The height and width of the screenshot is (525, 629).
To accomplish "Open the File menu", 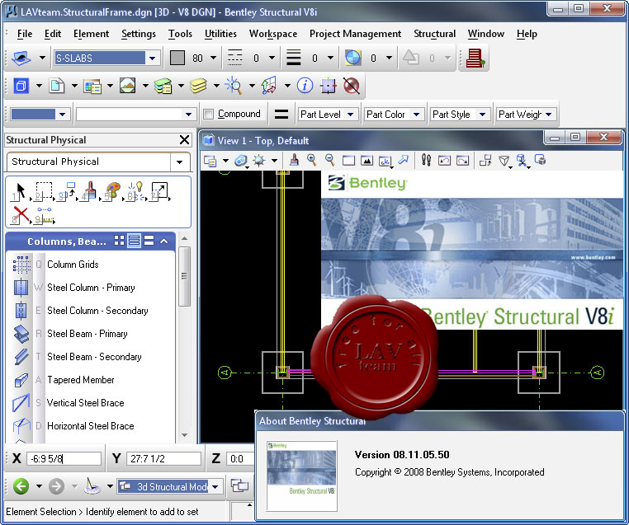I will click(x=25, y=34).
